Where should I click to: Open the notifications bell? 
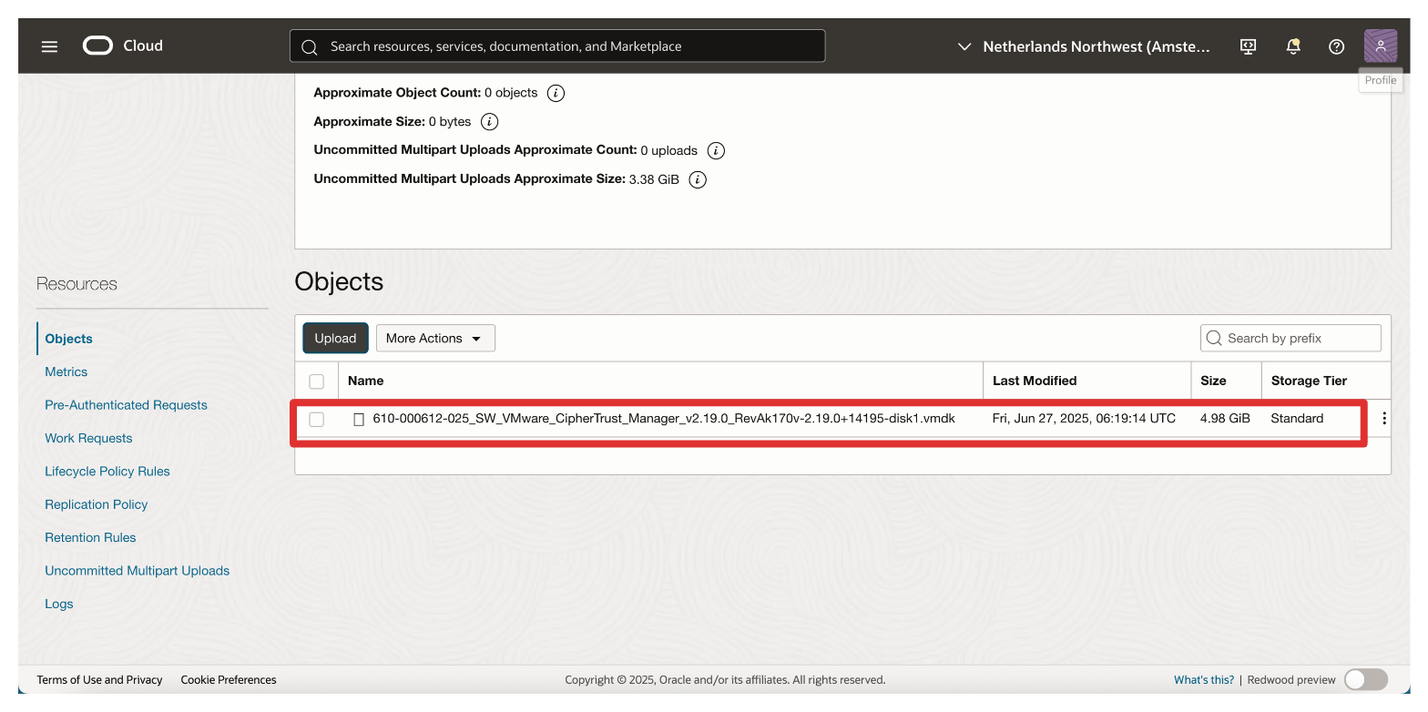pyautogui.click(x=1292, y=46)
